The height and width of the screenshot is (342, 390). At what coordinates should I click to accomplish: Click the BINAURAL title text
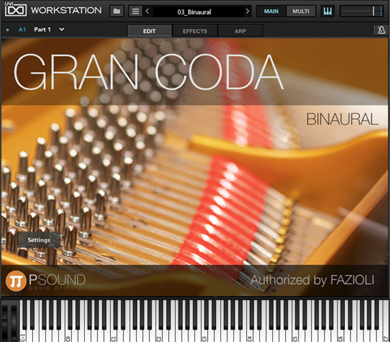(x=343, y=120)
